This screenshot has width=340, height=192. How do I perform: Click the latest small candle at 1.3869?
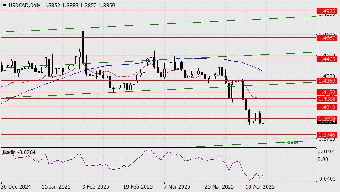click(263, 122)
